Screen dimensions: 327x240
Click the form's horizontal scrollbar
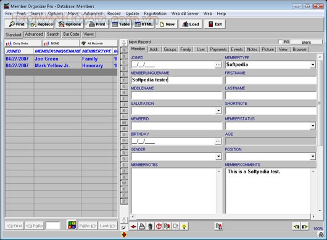point(223,217)
